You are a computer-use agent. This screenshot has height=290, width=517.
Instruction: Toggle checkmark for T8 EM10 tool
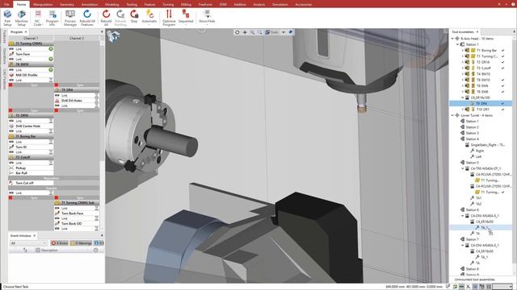pos(502,80)
